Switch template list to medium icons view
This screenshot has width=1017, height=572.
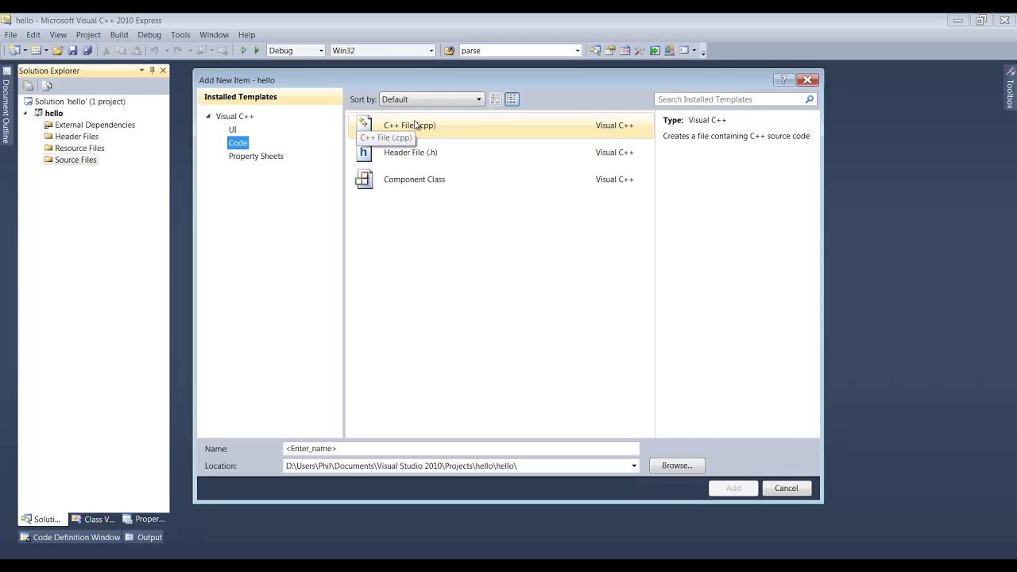coord(512,99)
